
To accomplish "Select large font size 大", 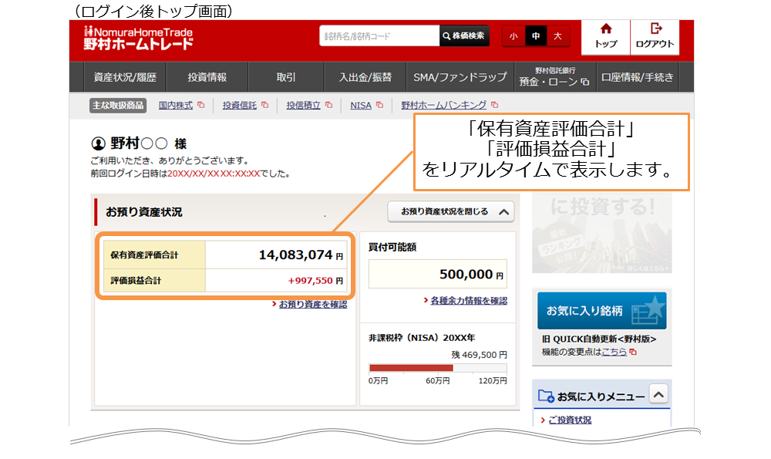I will (x=557, y=36).
